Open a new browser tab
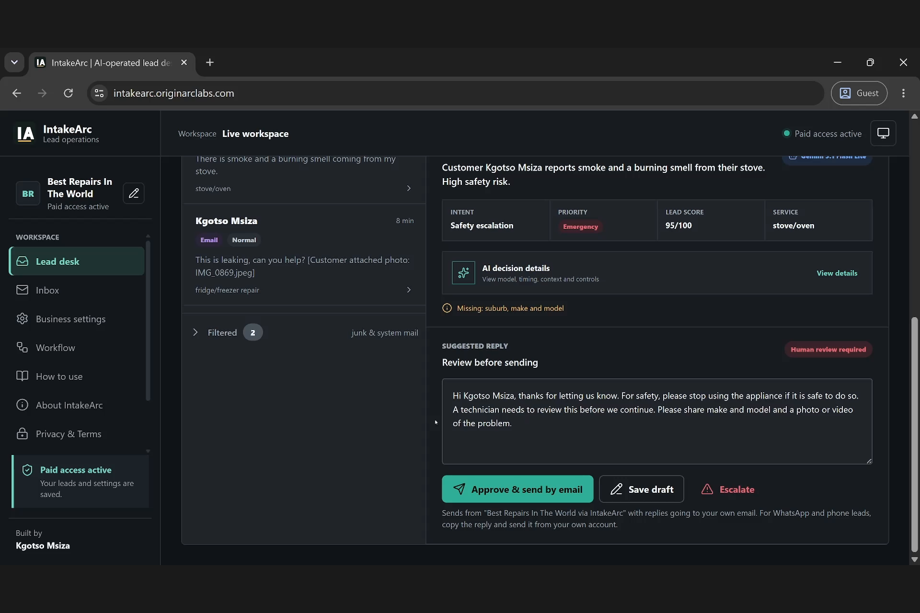Screen dimensions: 920x613 (209, 62)
